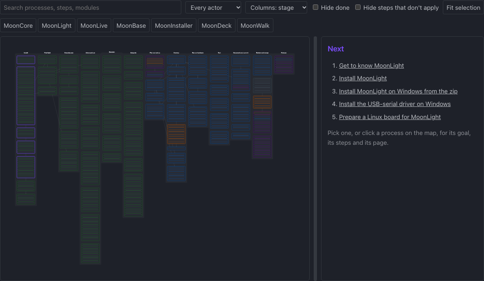Click the Maintain column header on the map
This screenshot has height=281, width=484.
tap(112, 52)
